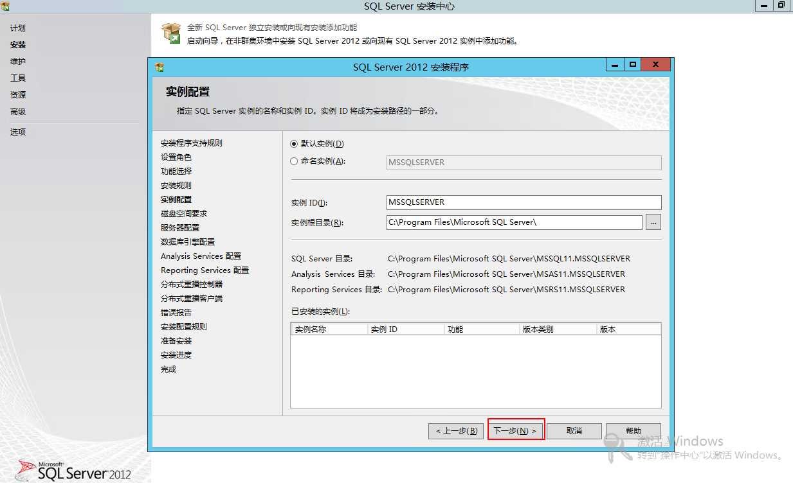Click the 安装配置规则 step

pos(184,327)
